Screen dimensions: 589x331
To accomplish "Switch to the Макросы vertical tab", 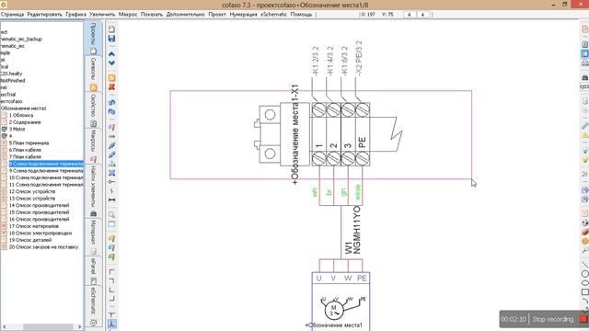I will click(93, 146).
